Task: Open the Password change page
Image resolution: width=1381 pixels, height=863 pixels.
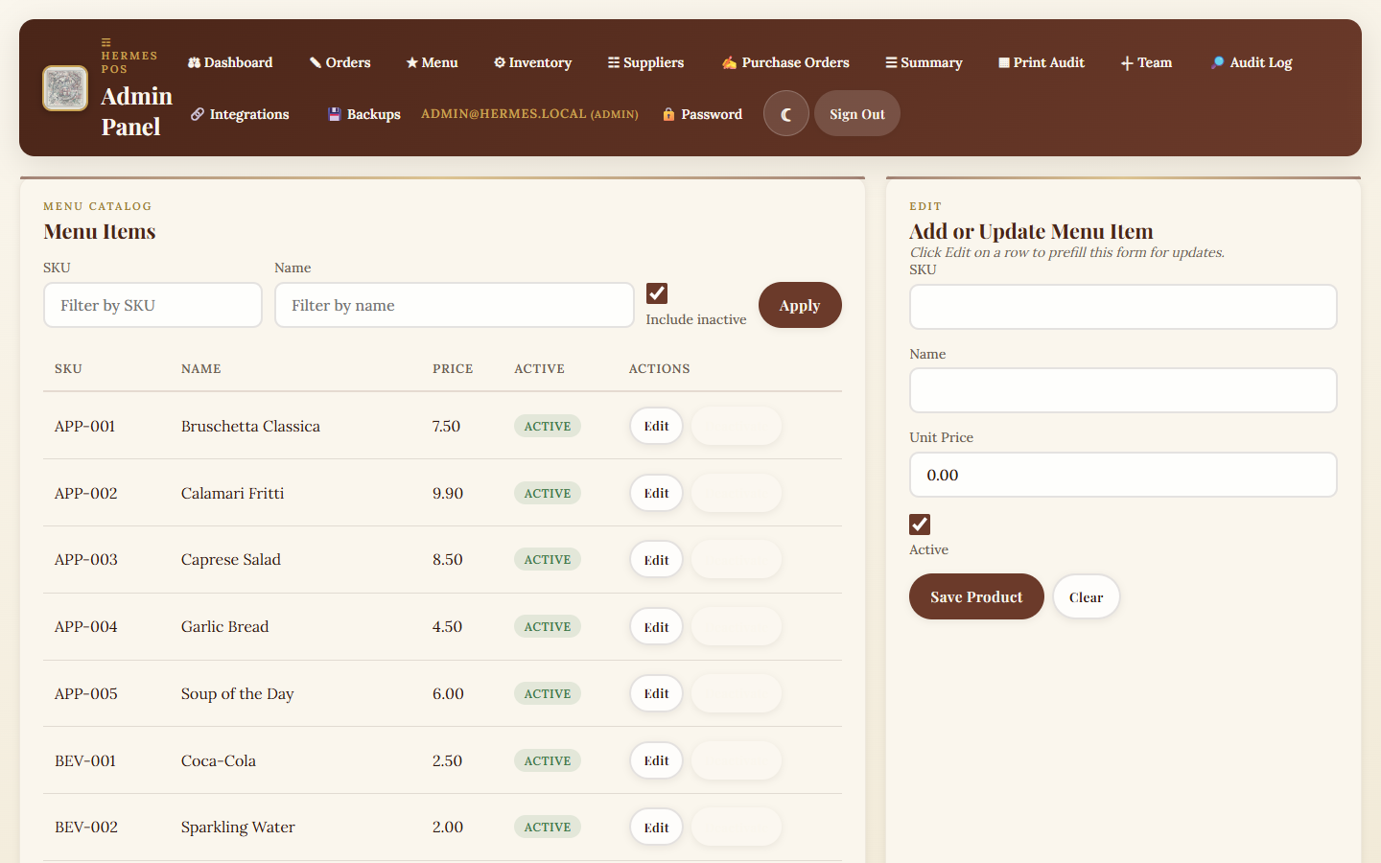Action: pos(702,114)
